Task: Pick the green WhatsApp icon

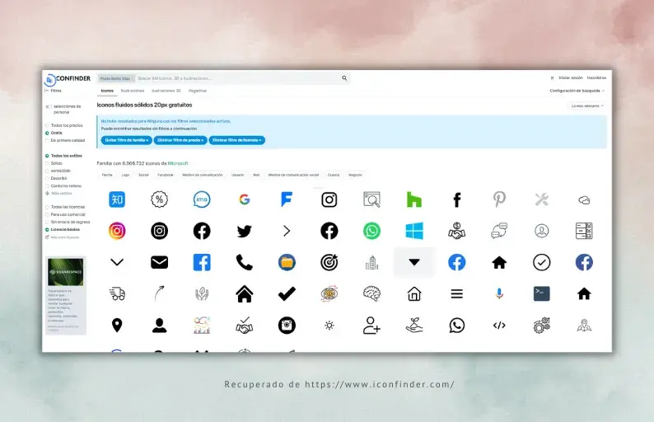Action: tap(371, 231)
